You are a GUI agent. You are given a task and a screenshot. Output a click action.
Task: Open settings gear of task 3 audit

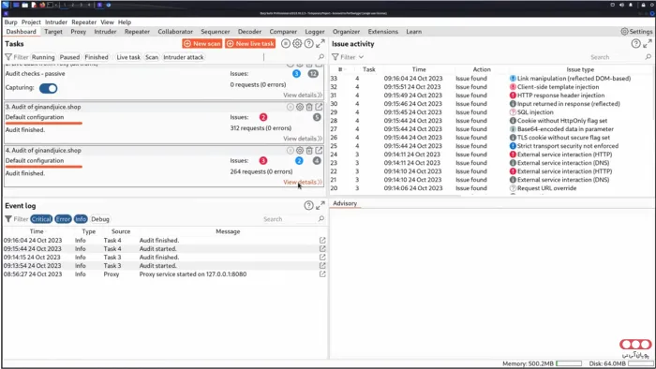pos(300,107)
